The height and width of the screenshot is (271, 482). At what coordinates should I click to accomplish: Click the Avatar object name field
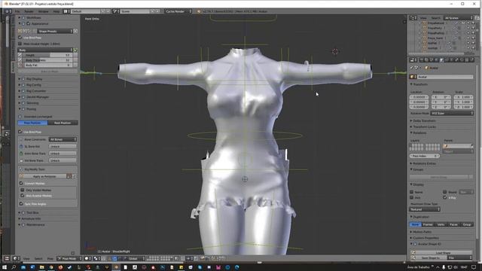point(444,77)
